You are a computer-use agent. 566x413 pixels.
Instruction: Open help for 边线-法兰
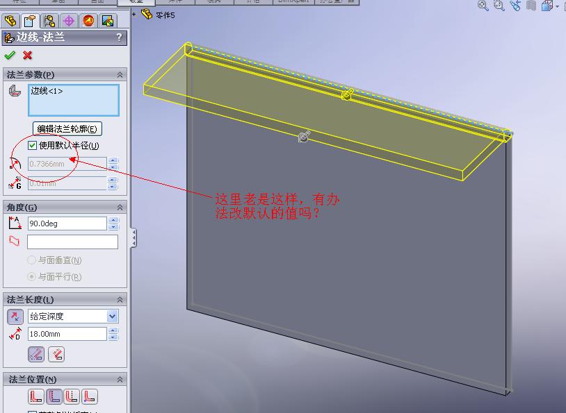(x=120, y=37)
